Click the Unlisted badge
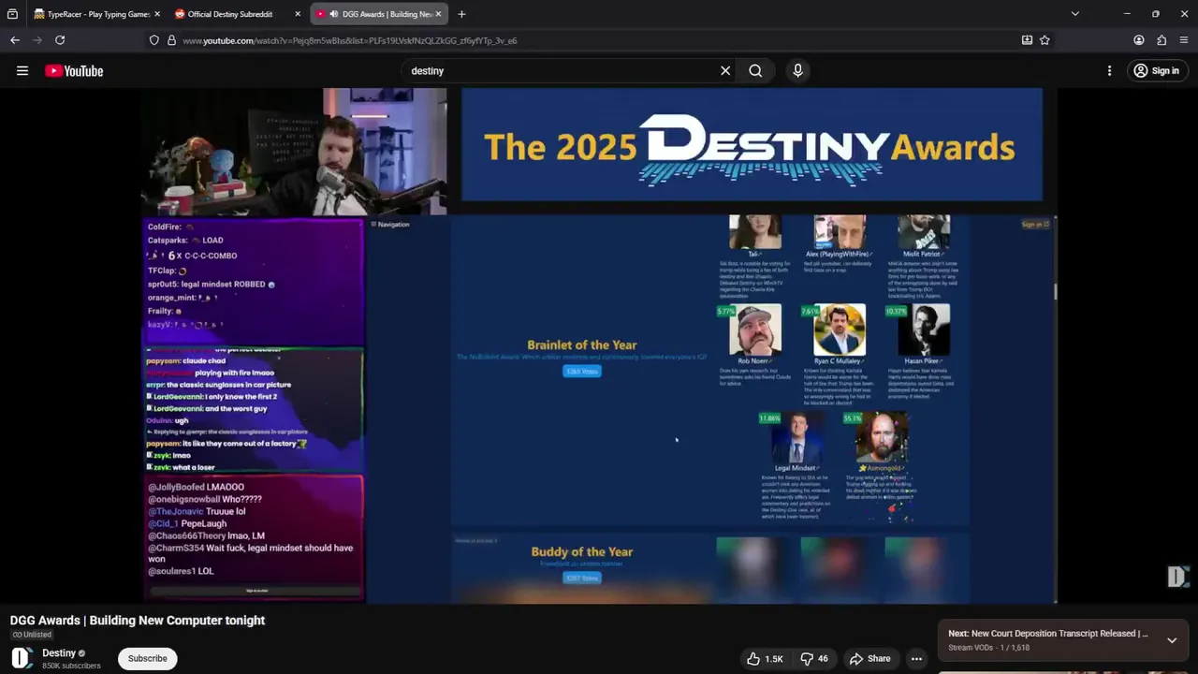Screen dimensions: 1198x674 click(32, 635)
